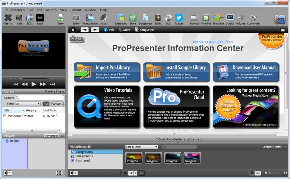
Task: Open the Customize toolbar icon
Action: (x=253, y=19)
